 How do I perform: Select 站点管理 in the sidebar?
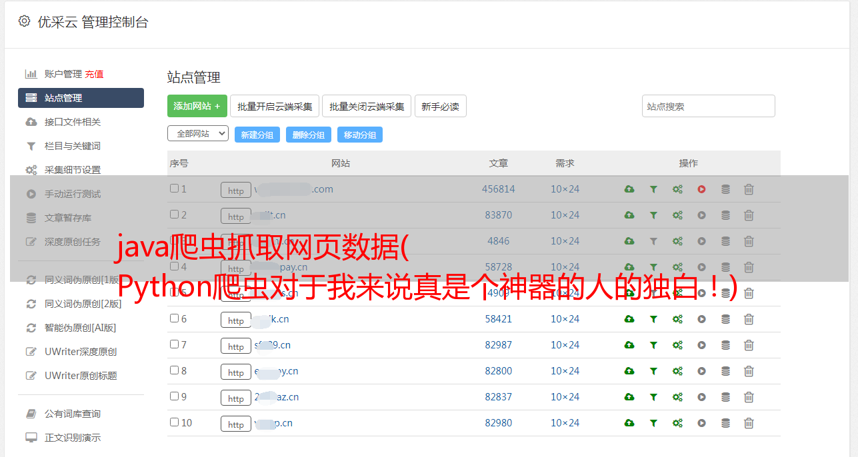pyautogui.click(x=81, y=98)
